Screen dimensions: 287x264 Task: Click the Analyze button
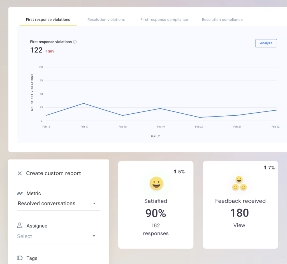click(x=266, y=43)
